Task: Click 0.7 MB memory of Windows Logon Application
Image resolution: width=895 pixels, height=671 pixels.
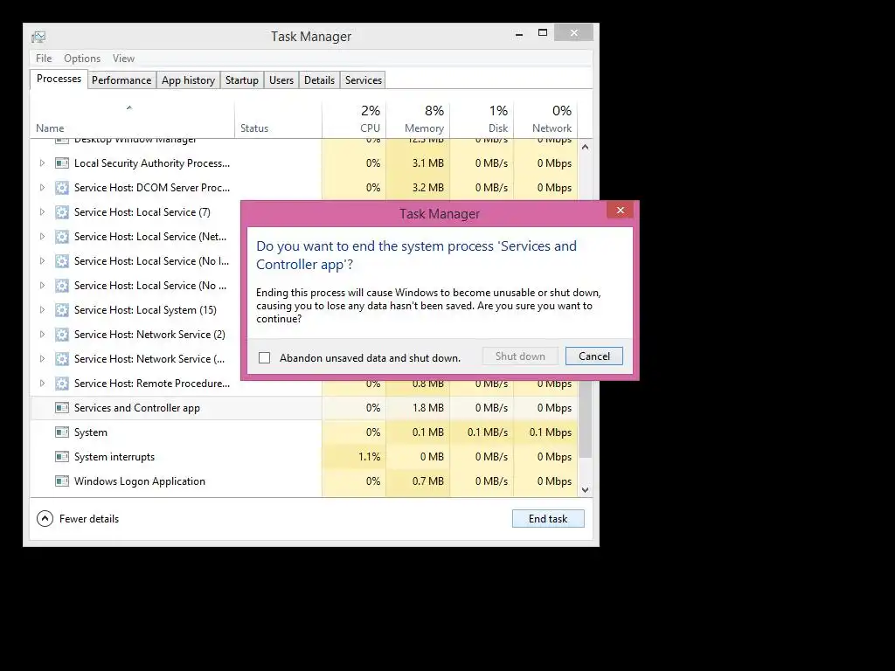Action: 428,481
